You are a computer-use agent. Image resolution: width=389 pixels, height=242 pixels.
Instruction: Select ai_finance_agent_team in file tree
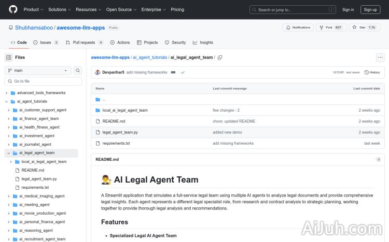pos(39,119)
